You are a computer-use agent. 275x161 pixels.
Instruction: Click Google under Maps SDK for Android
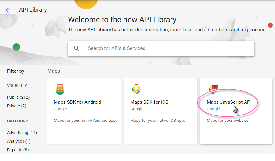tap(60, 109)
